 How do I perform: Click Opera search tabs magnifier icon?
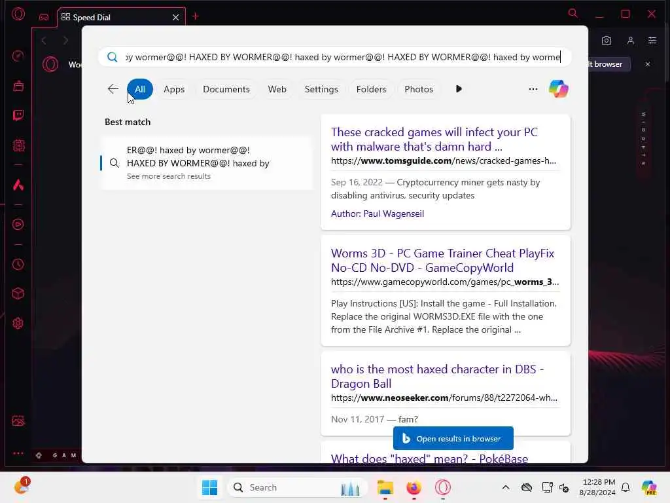coord(573,14)
